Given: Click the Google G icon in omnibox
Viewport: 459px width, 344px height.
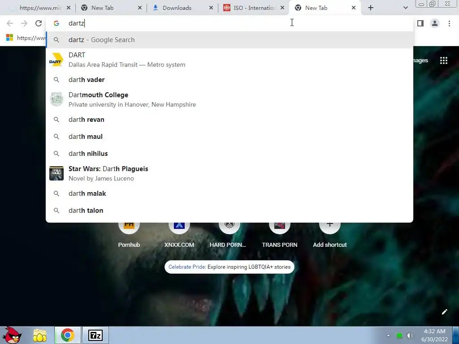Looking at the screenshot, I should (56, 23).
